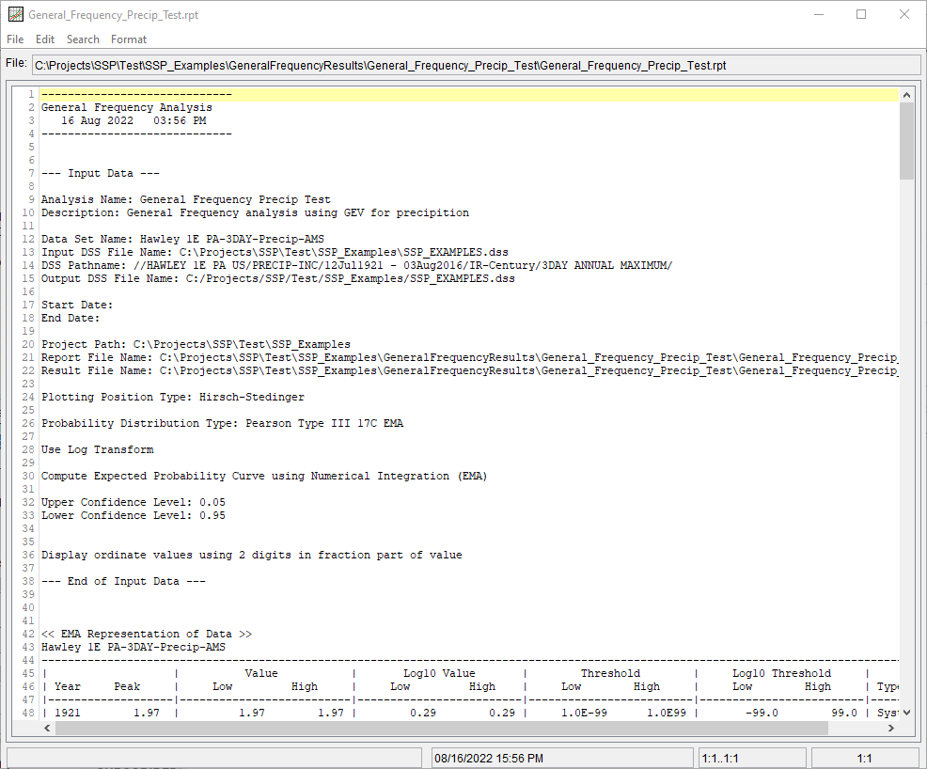The height and width of the screenshot is (769, 927).
Task: Click 'Upper Confidence Level: 0.05'
Action: (133, 502)
